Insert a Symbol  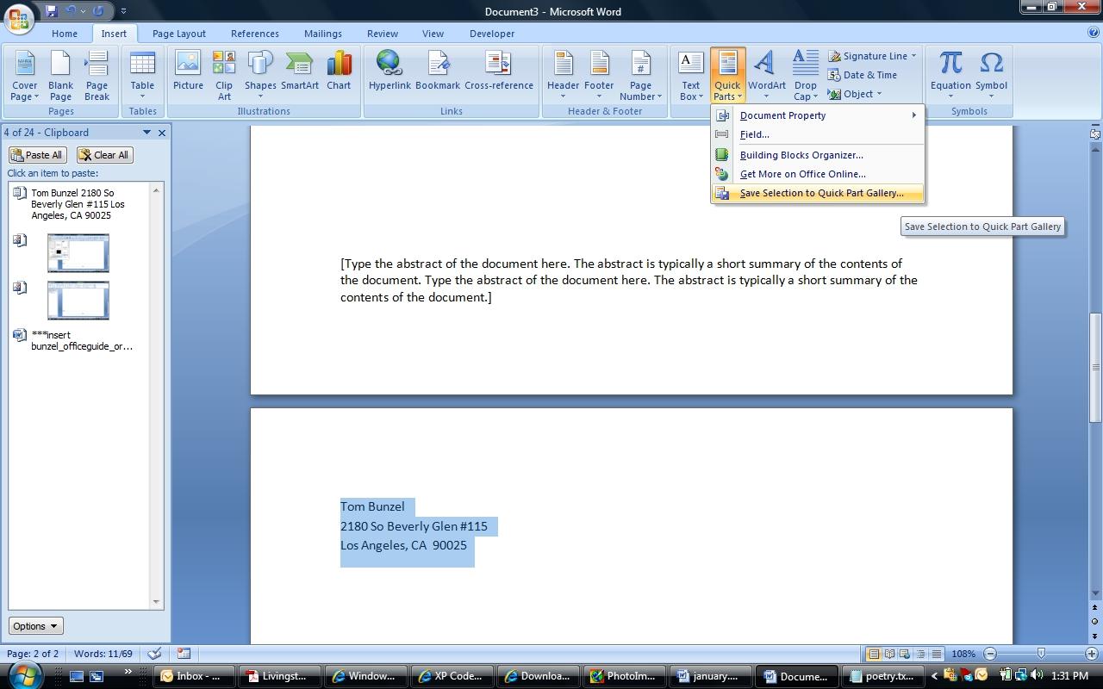click(x=991, y=73)
